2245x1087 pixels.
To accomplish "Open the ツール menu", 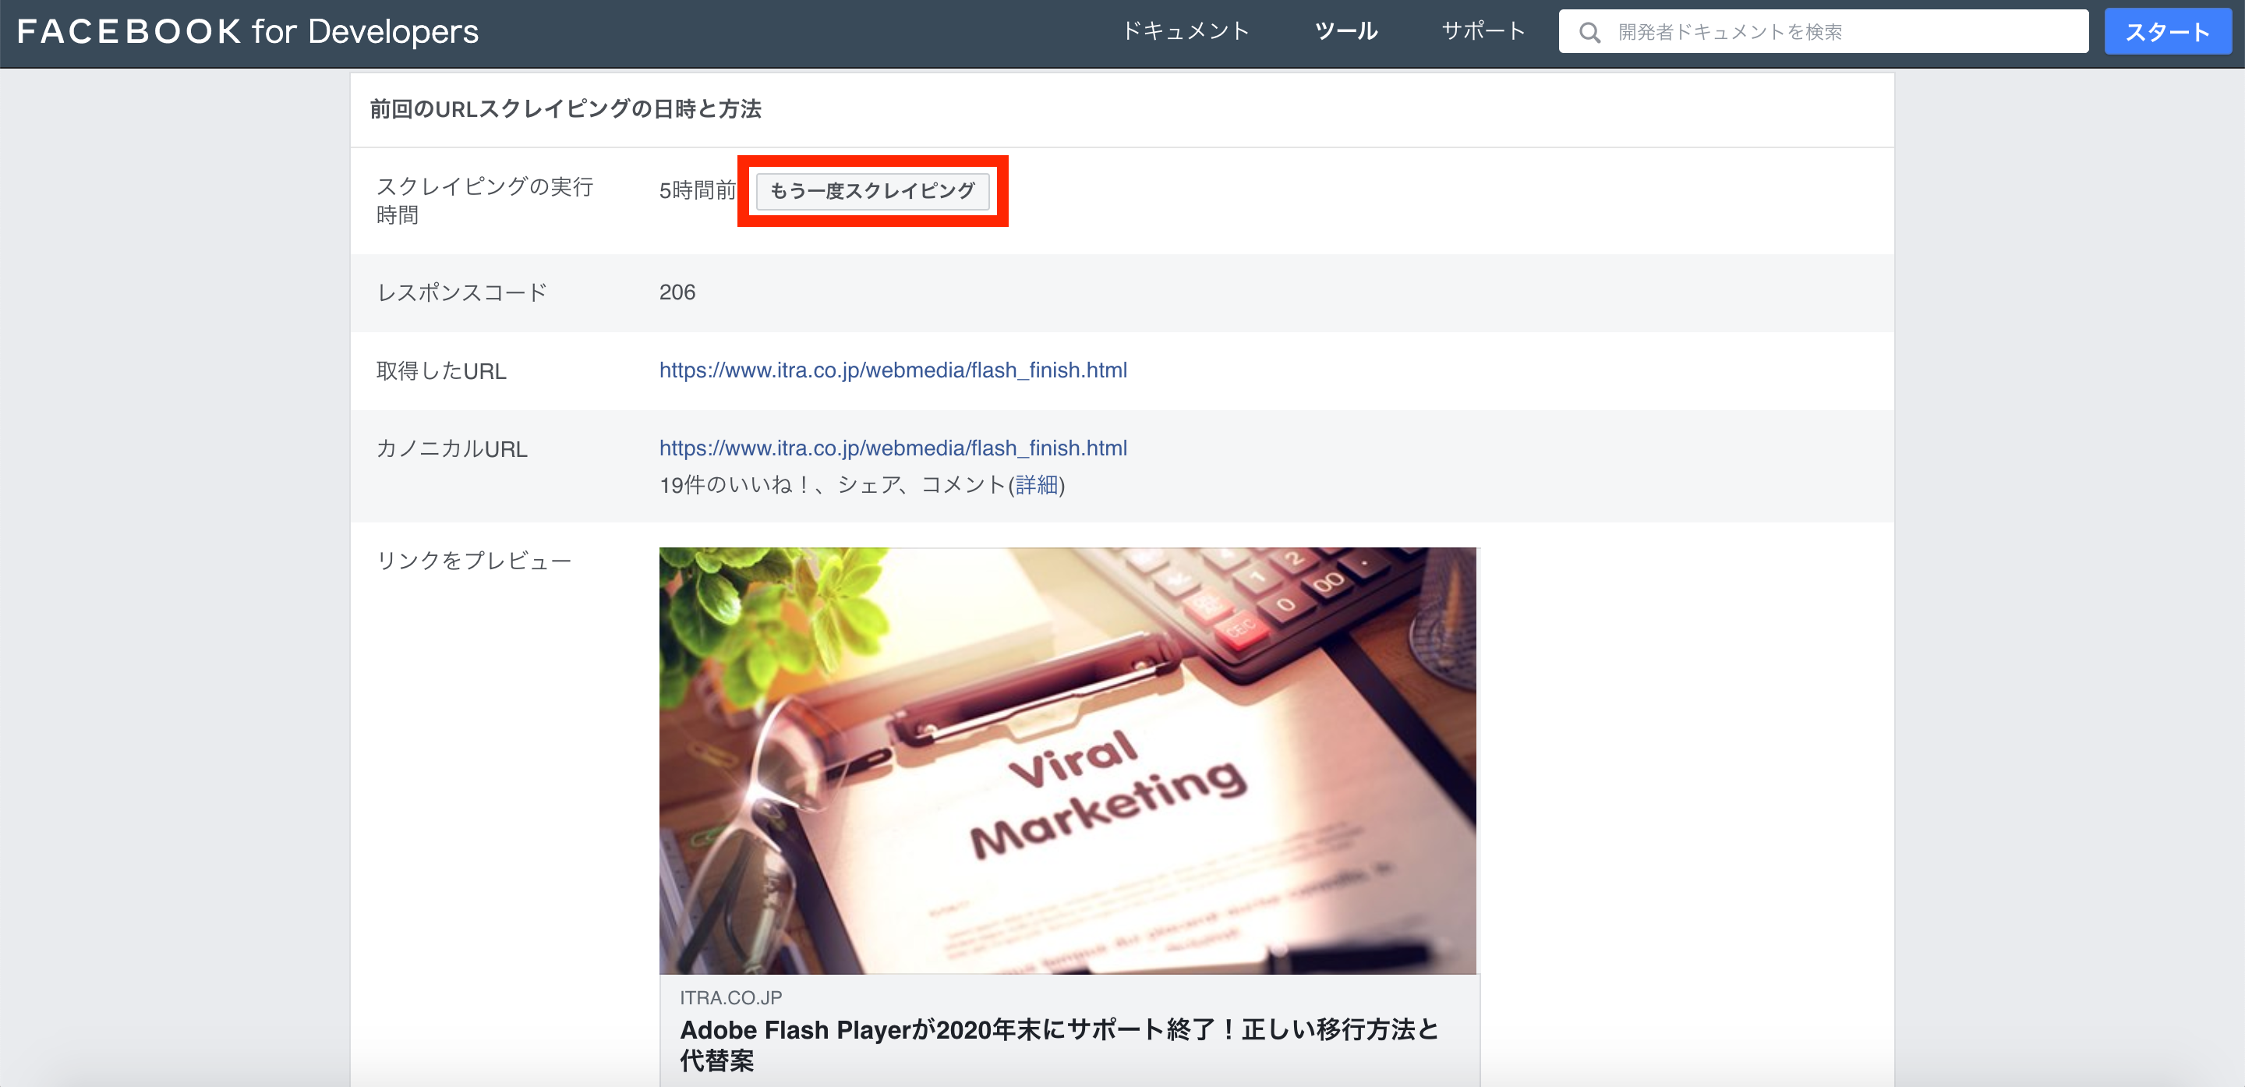I will [x=1345, y=31].
